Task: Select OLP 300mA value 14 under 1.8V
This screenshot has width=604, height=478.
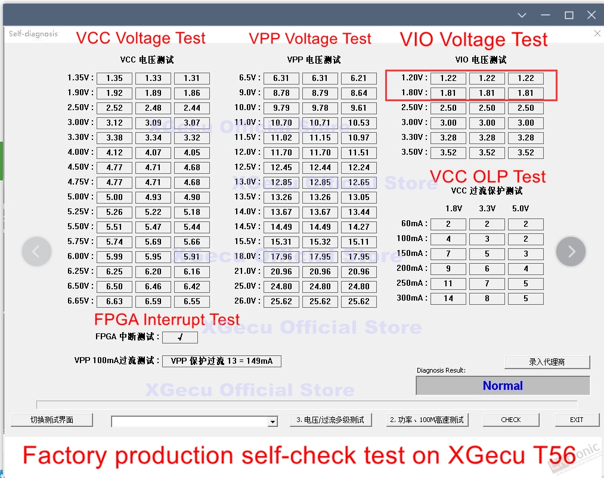Action: click(448, 299)
